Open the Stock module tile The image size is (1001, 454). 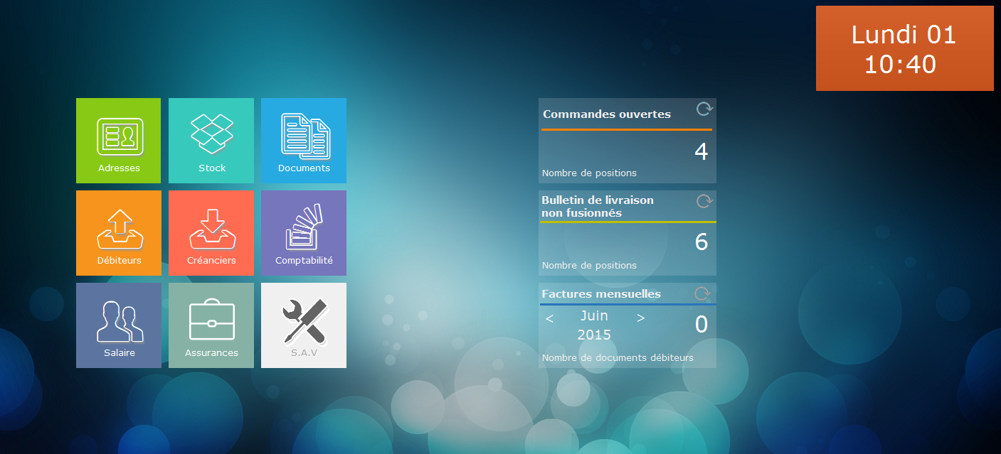point(211,141)
